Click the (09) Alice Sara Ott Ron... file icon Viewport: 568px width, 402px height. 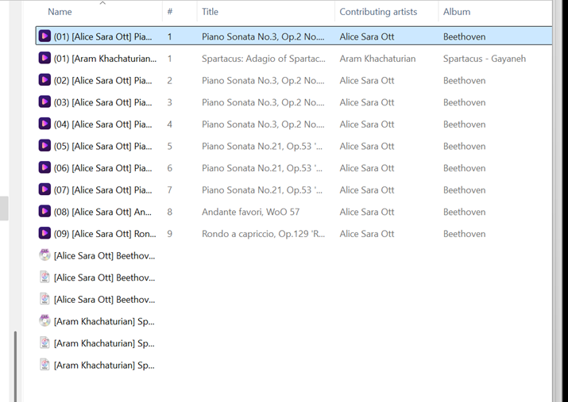click(44, 233)
